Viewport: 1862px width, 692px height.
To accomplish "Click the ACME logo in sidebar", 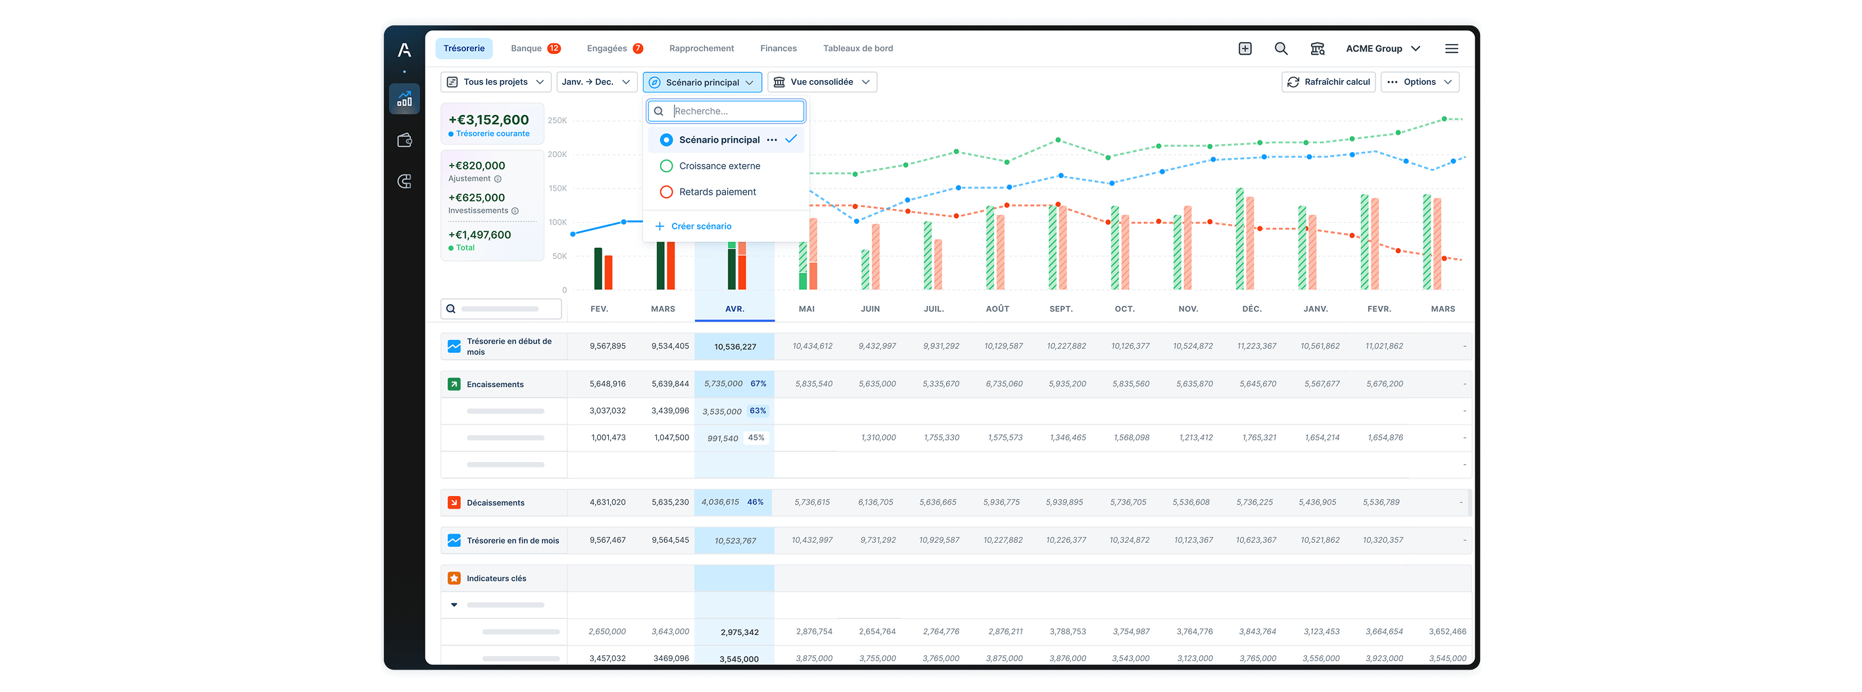I will 404,50.
